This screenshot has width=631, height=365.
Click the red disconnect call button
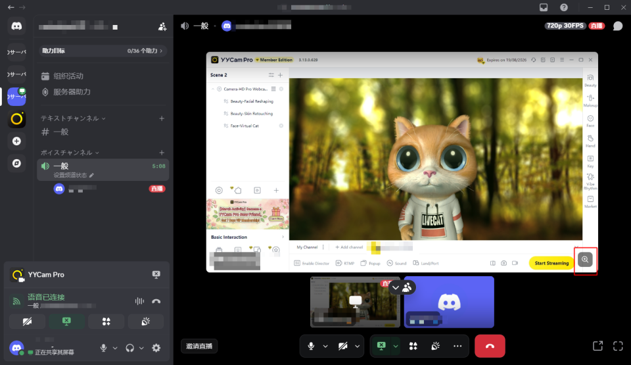pyautogui.click(x=490, y=346)
